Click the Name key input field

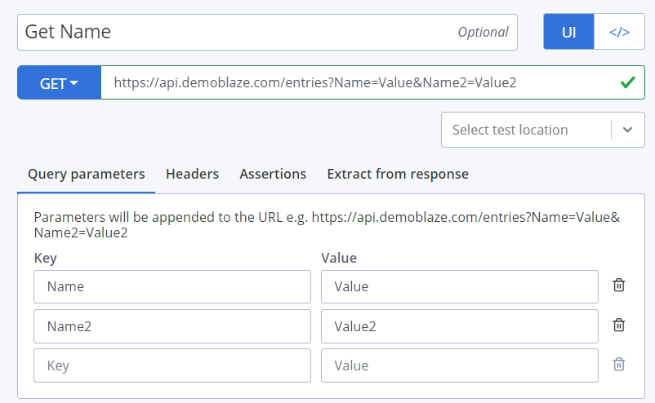click(x=172, y=286)
